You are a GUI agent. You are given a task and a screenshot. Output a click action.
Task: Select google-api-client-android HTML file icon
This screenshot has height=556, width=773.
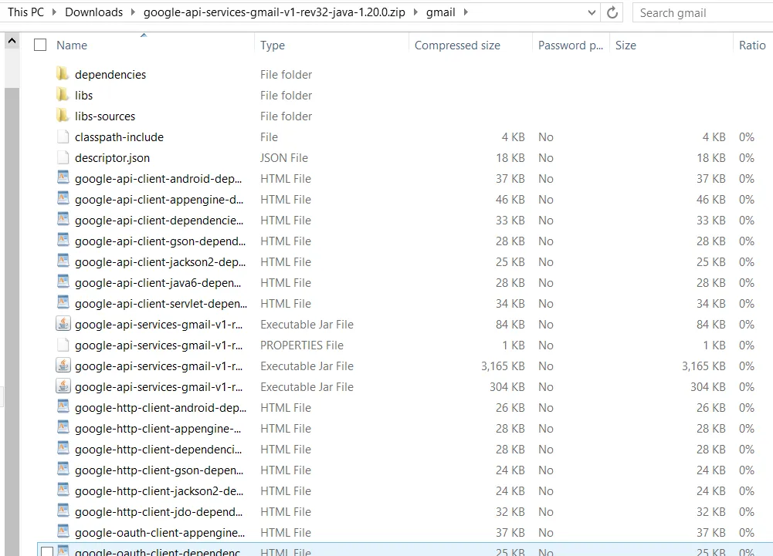(x=63, y=178)
